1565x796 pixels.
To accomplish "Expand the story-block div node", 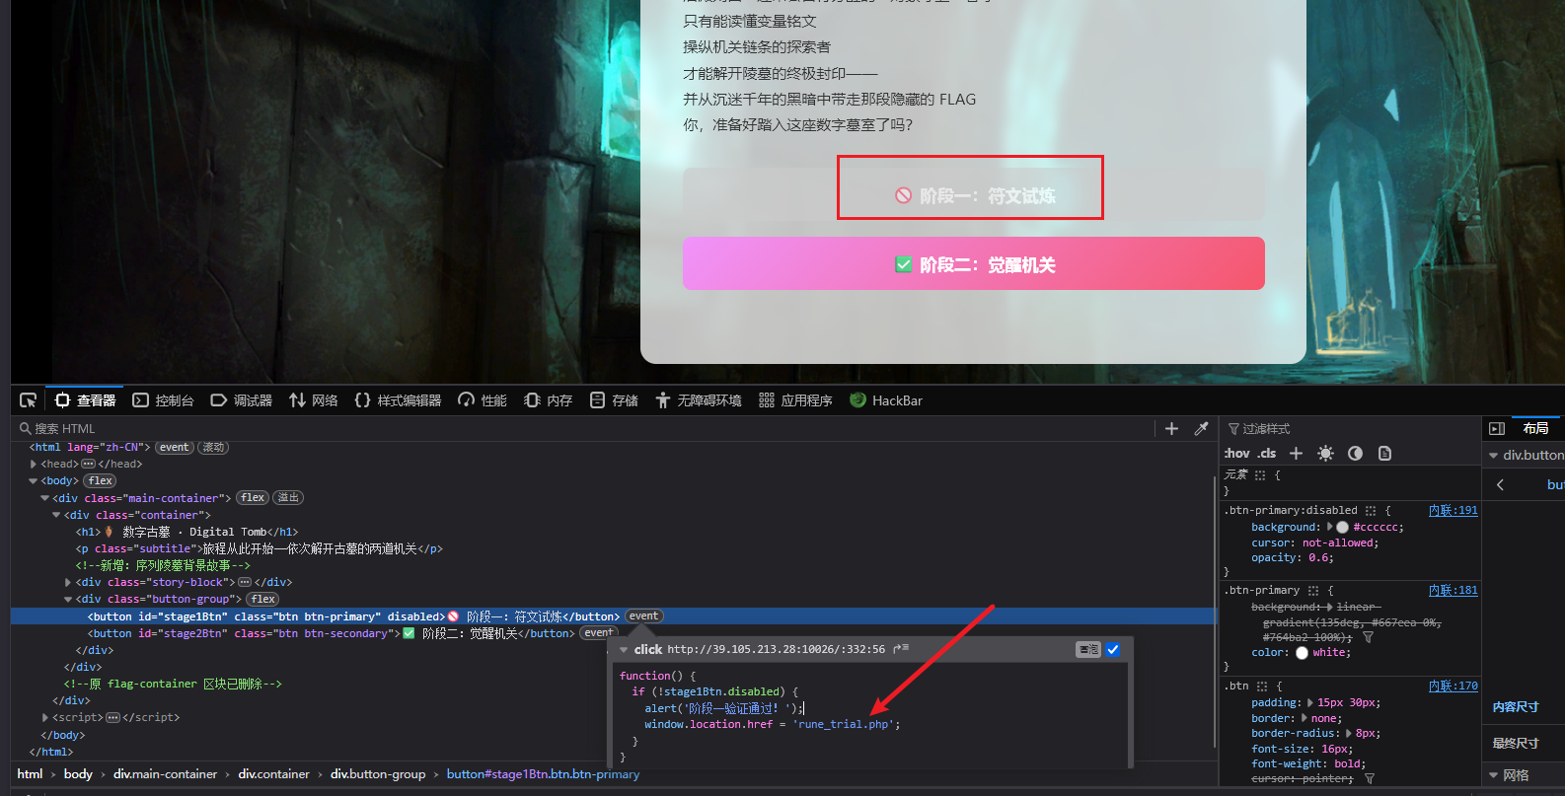I will pos(68,583).
